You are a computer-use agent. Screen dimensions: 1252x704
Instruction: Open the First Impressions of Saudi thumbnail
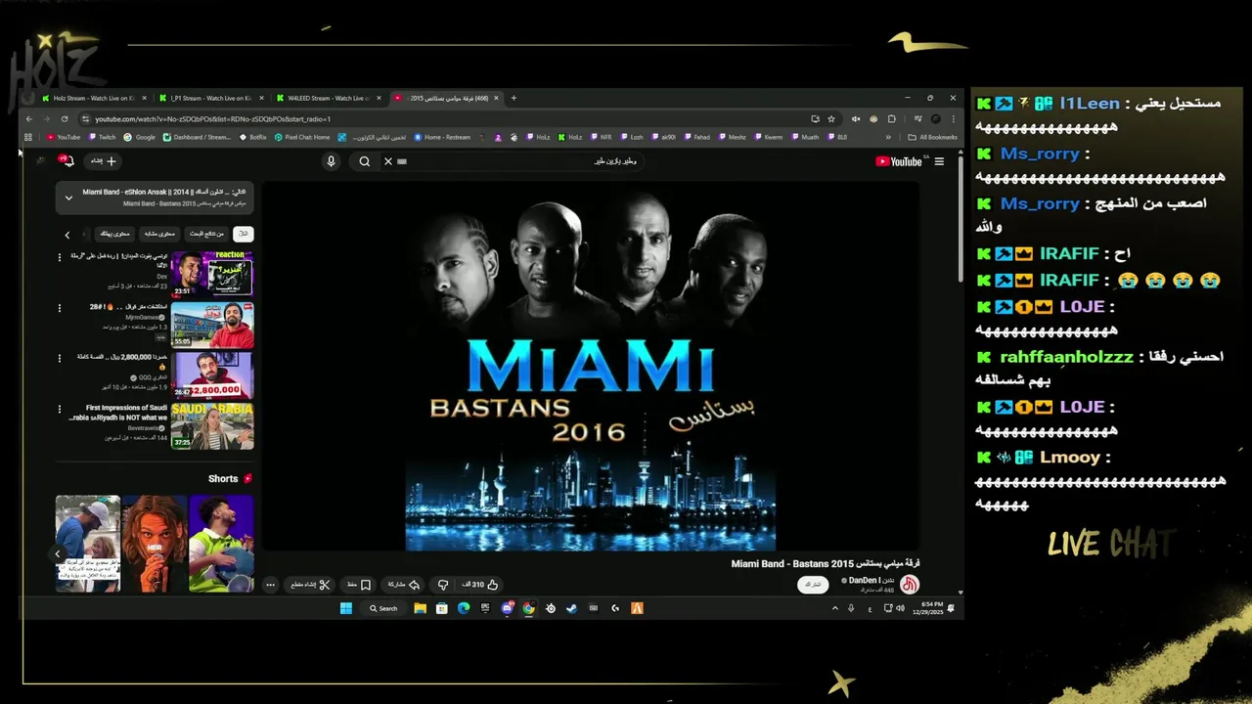(212, 426)
